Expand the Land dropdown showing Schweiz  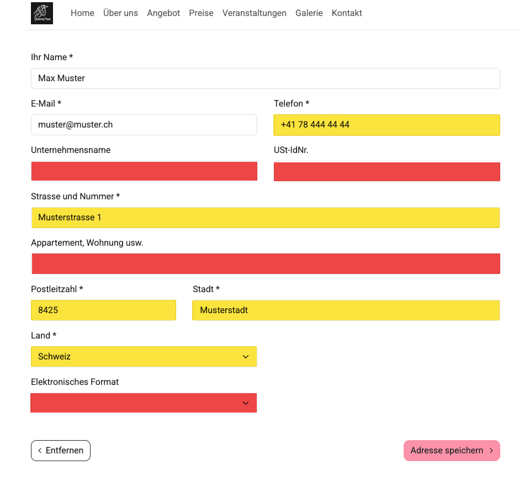[x=144, y=357]
